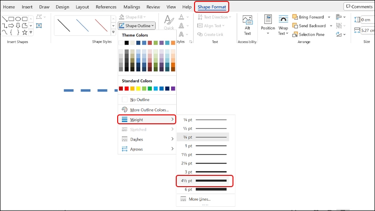Pick the yellow standard color swatch
This screenshot has width=375, height=211.
point(138,89)
